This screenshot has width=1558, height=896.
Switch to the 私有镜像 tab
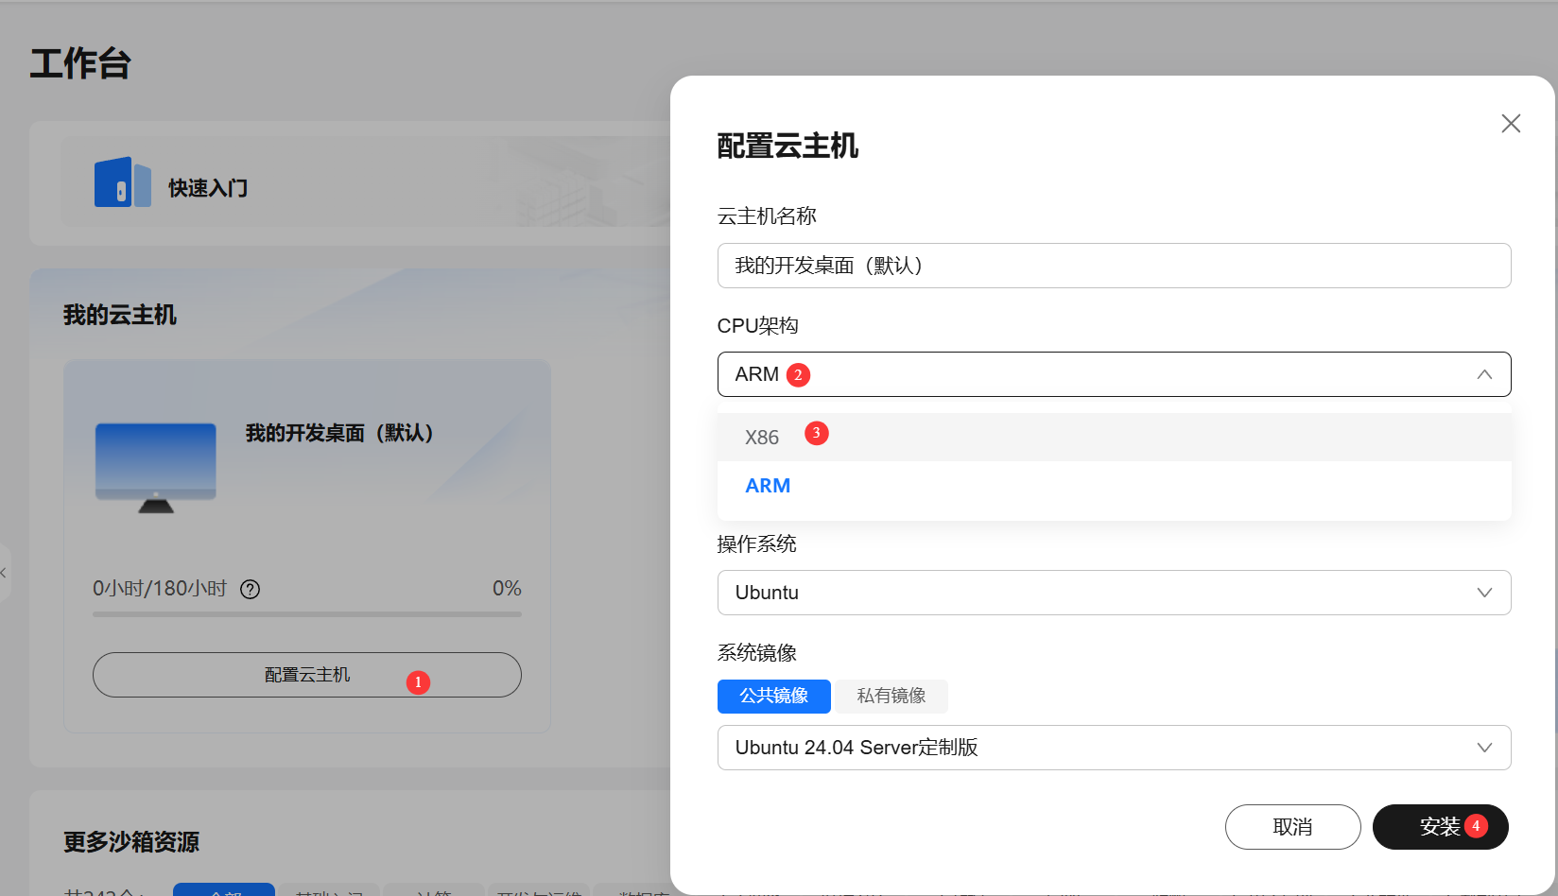[x=891, y=697]
